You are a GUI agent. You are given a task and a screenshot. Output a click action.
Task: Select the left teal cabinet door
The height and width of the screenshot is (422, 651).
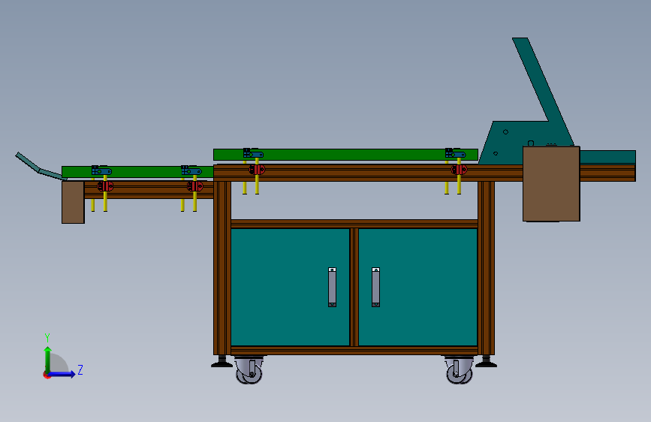[x=290, y=287]
